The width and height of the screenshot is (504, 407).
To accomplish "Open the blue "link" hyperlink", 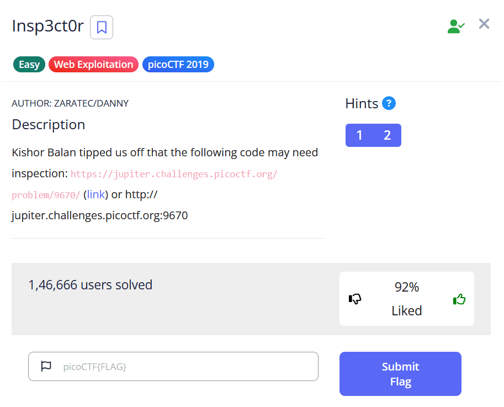I will (x=96, y=194).
